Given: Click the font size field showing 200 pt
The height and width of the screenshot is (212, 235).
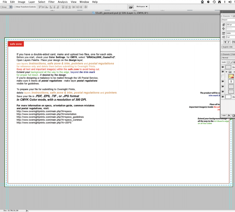Looking at the screenshot, I should pos(230,25).
